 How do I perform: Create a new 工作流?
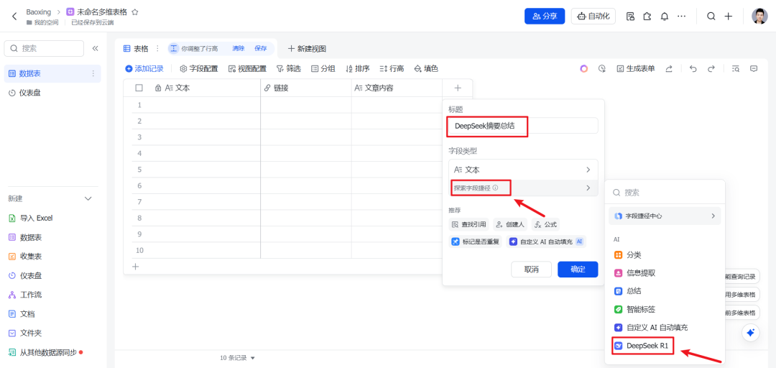pos(25,295)
